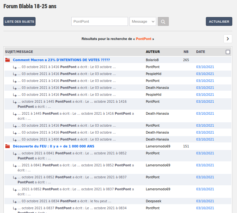Click the magnifying glass search button
Viewport: 237px width, 213px height.
(x=163, y=21)
